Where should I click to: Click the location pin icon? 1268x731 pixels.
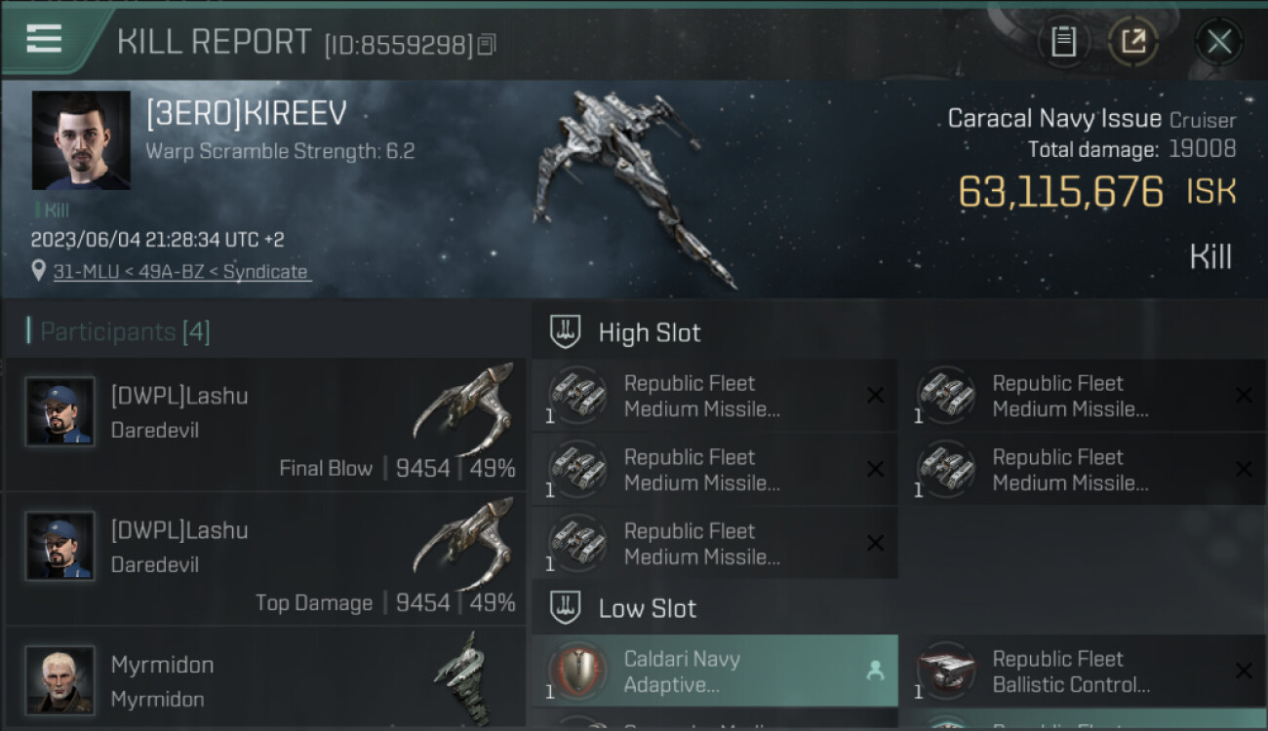(38, 271)
